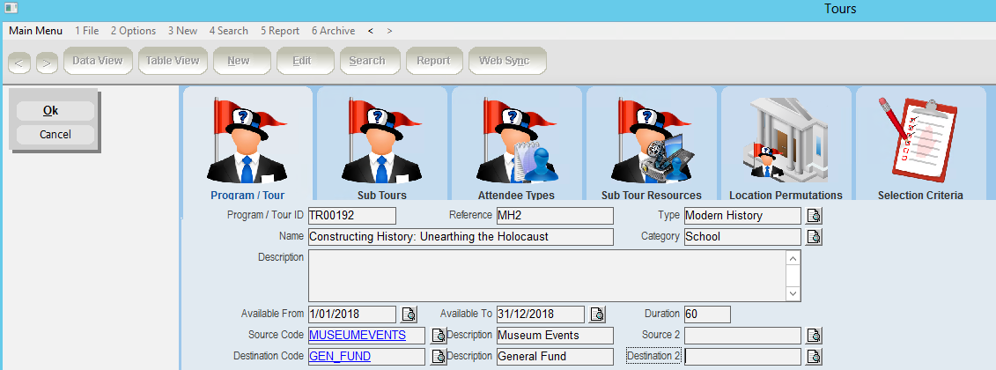Click into the Duration input field
Screen dimensions: 996x370
click(x=707, y=314)
